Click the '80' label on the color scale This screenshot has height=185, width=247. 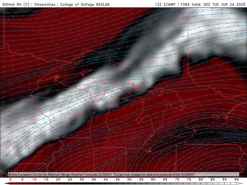[x=201, y=179]
